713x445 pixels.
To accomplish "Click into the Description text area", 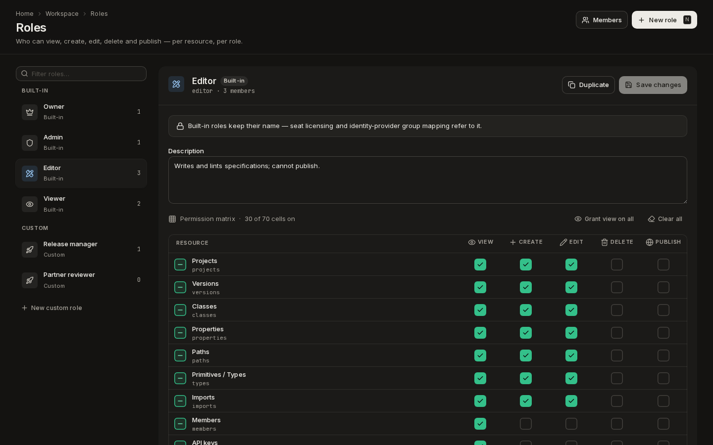I will point(428,180).
